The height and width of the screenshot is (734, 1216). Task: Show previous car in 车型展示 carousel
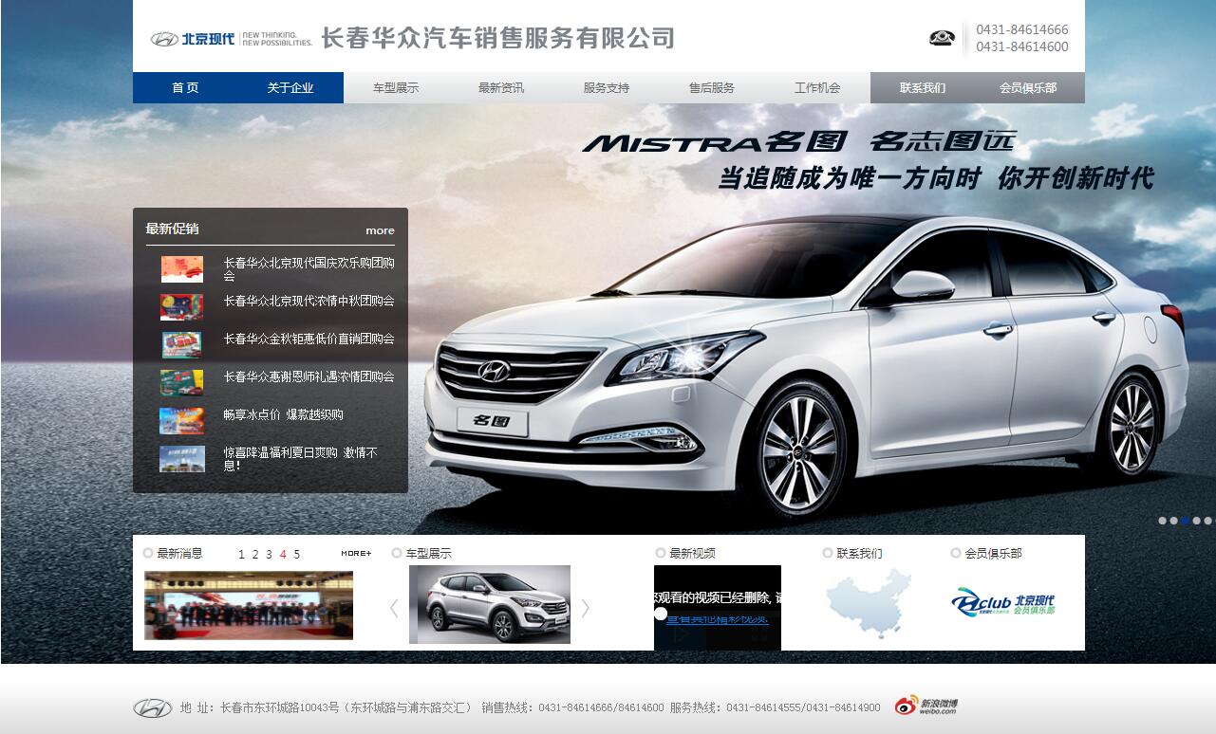[x=394, y=608]
